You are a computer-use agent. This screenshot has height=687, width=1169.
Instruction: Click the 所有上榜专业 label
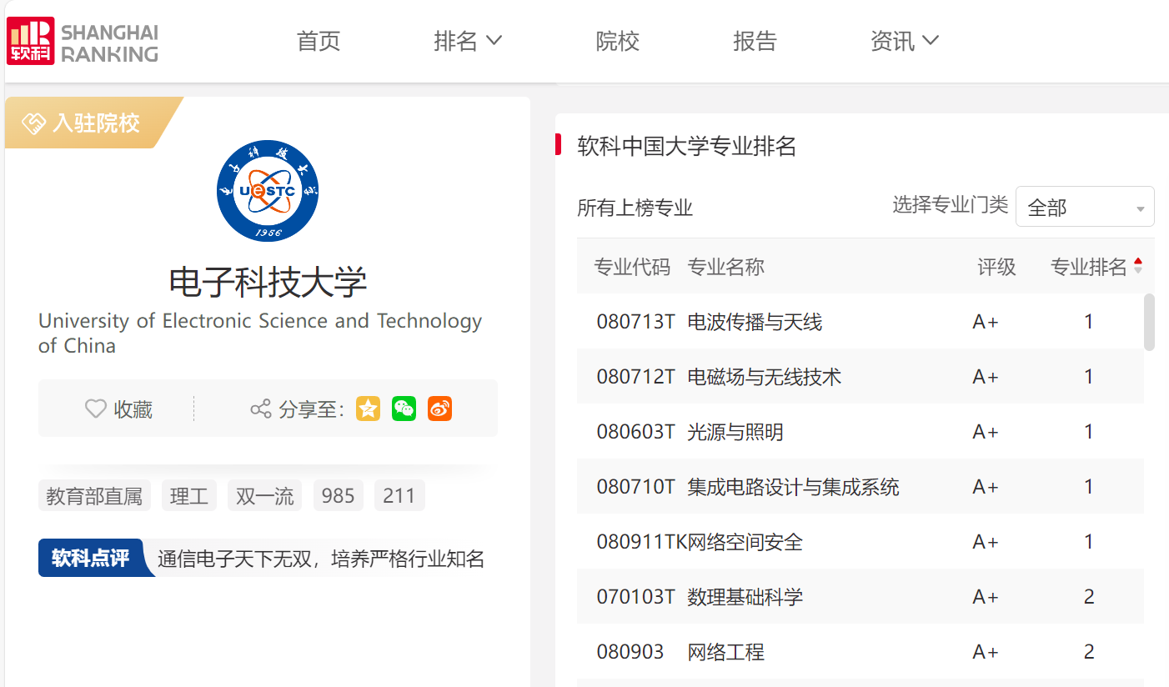pyautogui.click(x=635, y=208)
